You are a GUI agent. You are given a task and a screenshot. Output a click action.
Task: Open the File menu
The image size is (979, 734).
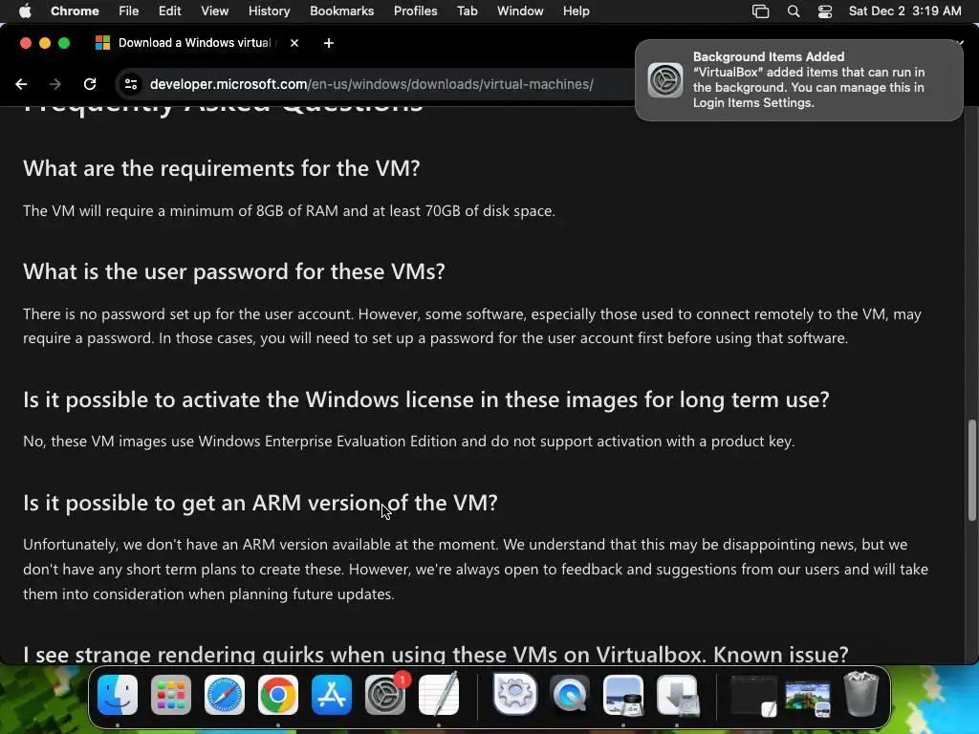[x=129, y=11]
